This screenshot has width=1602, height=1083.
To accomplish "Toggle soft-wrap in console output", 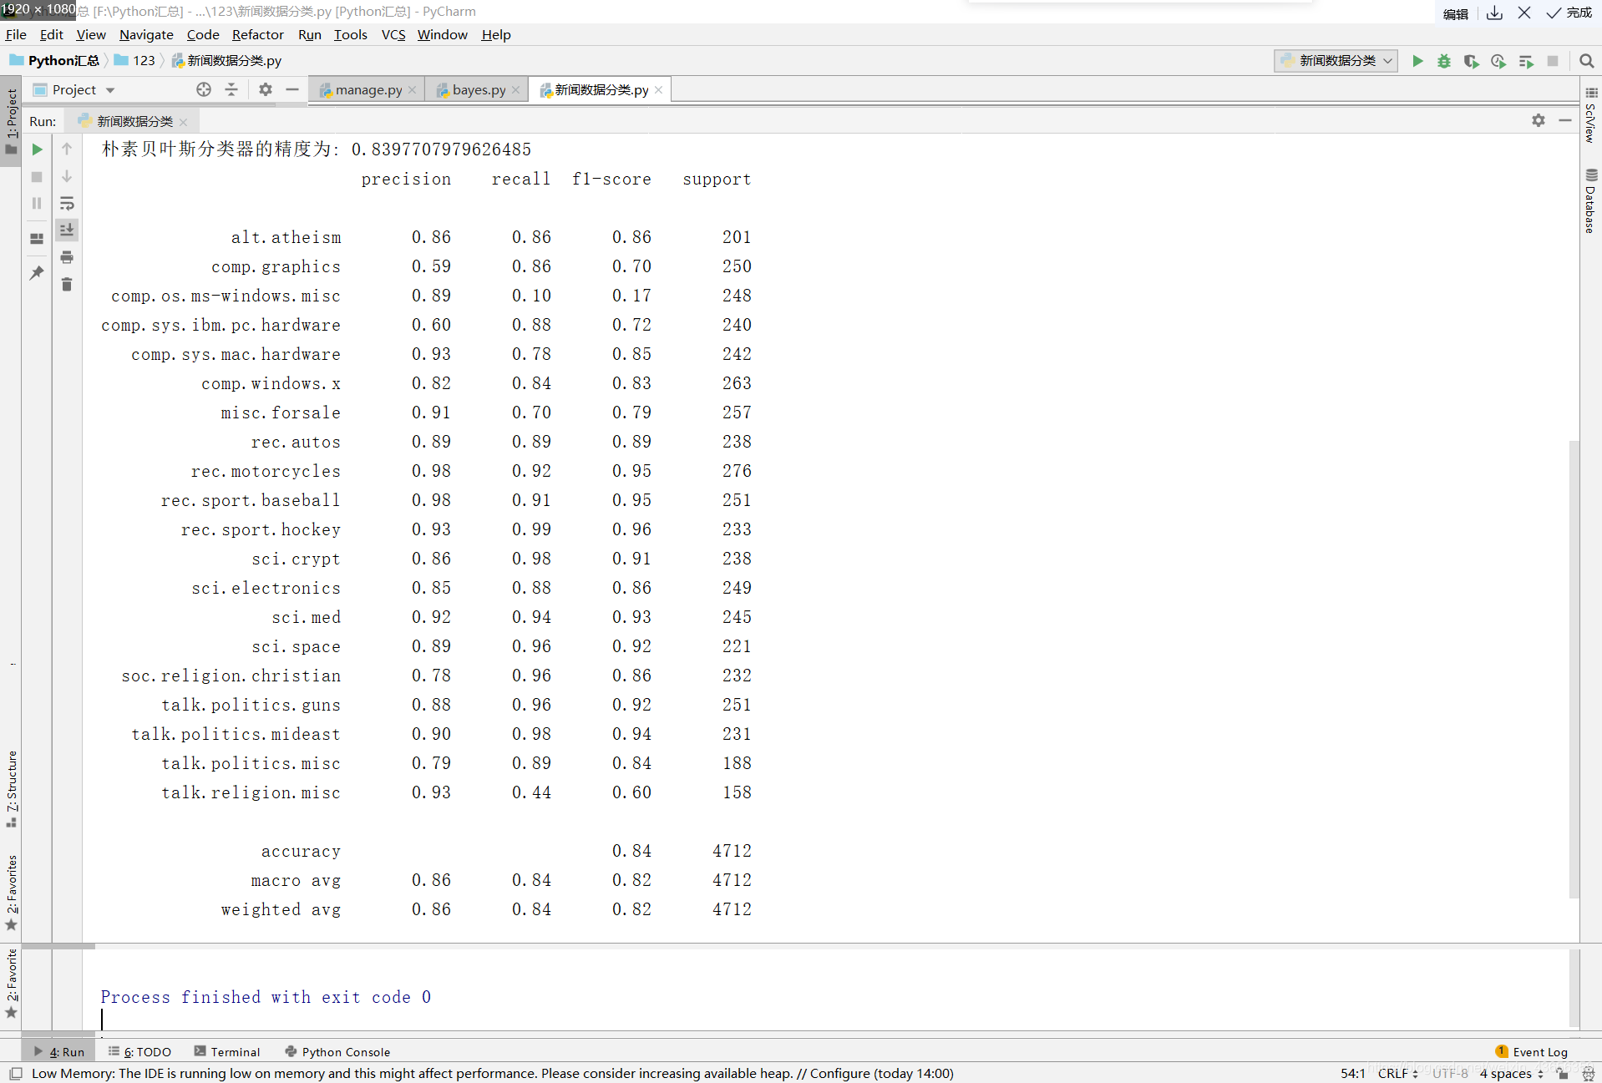I will click(x=67, y=204).
